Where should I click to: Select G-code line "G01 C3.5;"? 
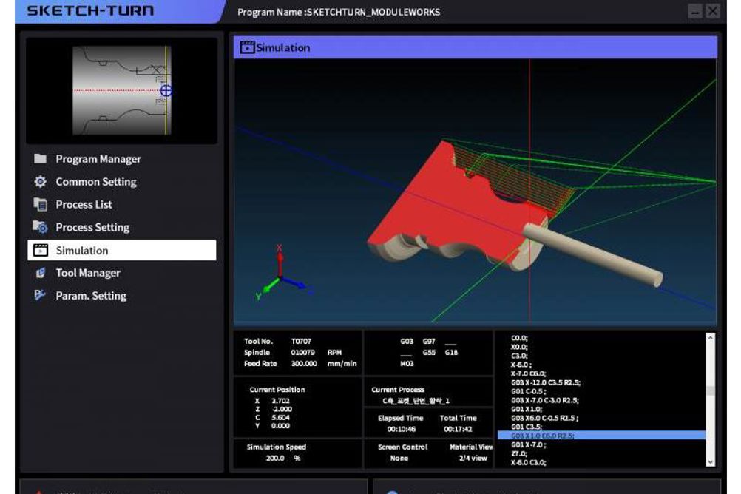[526, 427]
